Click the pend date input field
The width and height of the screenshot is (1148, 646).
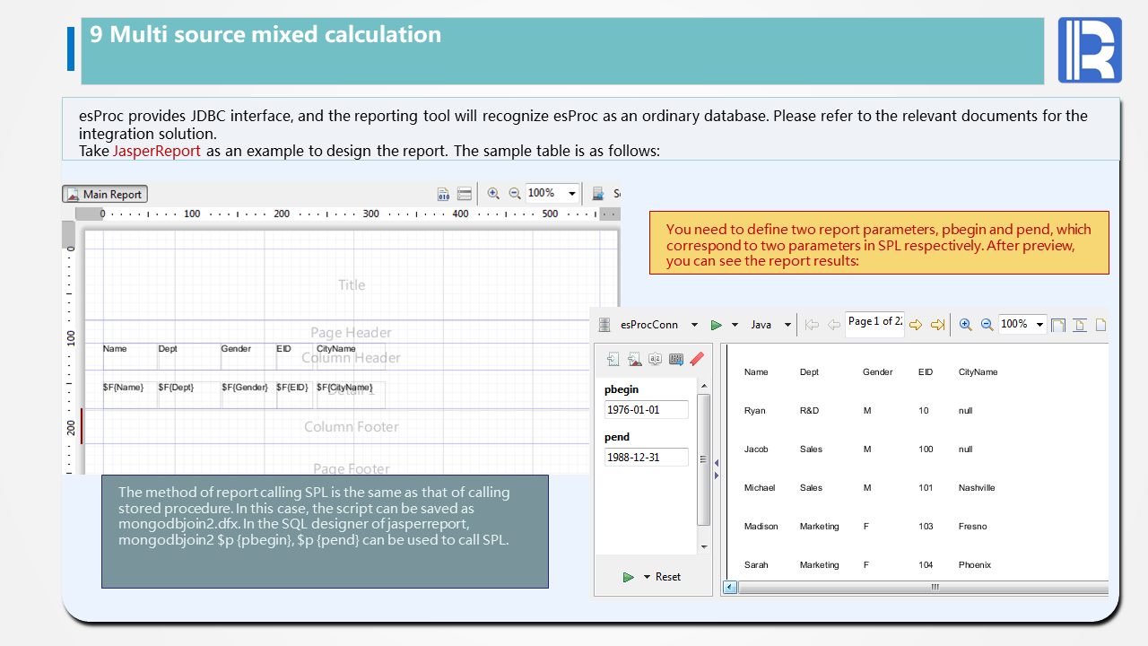pyautogui.click(x=646, y=458)
